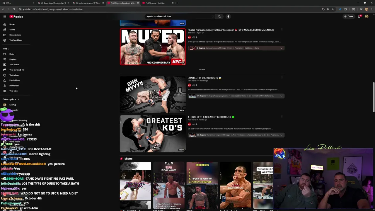This screenshot has width=375, height=211.
Task: Open the Top 10 UFC Best KO short
Action: 135,185
